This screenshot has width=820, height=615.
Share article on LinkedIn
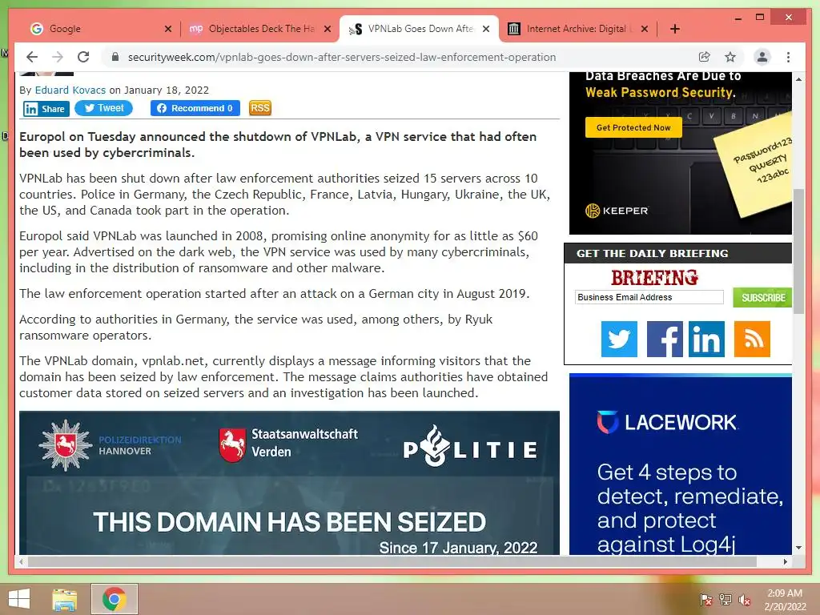(x=46, y=109)
